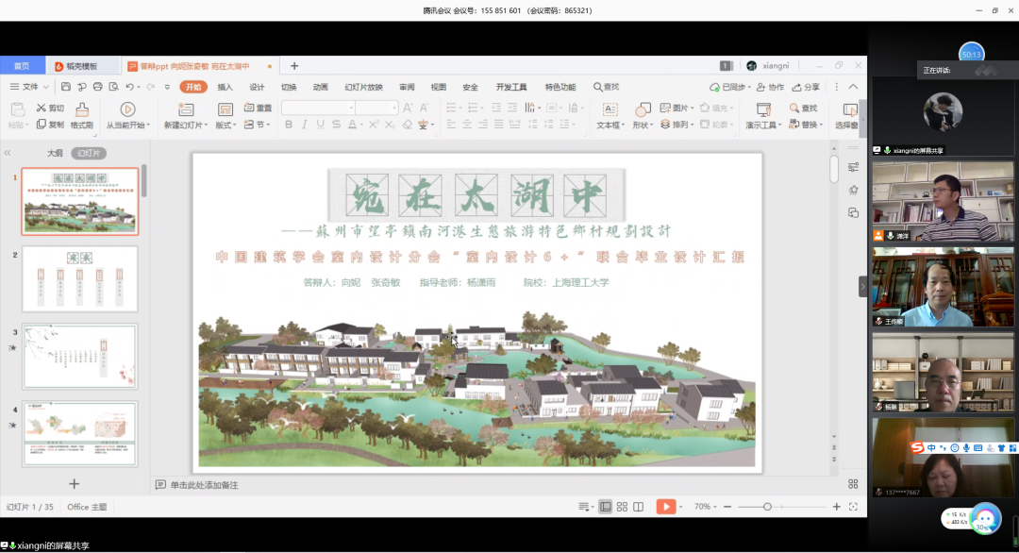Image resolution: width=1019 pixels, height=553 pixels.
Task: Fit slide to window icon
Action: point(853,507)
